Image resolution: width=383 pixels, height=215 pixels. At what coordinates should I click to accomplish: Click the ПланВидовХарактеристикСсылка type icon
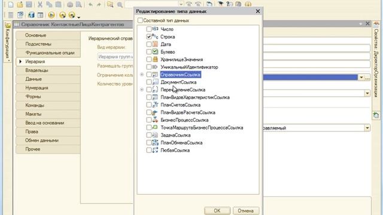coord(155,97)
